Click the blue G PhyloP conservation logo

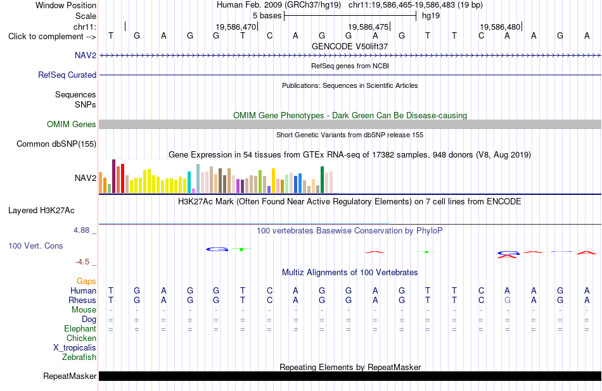pyautogui.click(x=217, y=249)
